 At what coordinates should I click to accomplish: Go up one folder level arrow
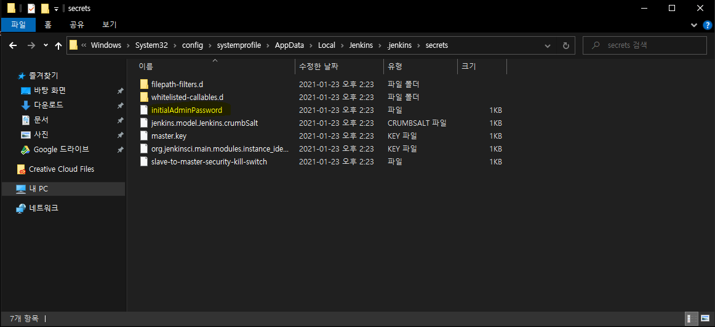pyautogui.click(x=58, y=45)
